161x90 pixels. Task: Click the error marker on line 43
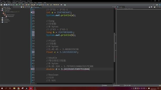31,69
